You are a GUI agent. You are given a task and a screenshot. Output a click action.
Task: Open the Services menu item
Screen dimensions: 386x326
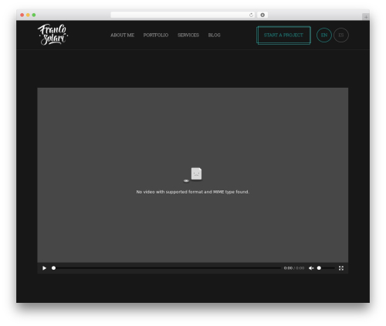point(188,35)
